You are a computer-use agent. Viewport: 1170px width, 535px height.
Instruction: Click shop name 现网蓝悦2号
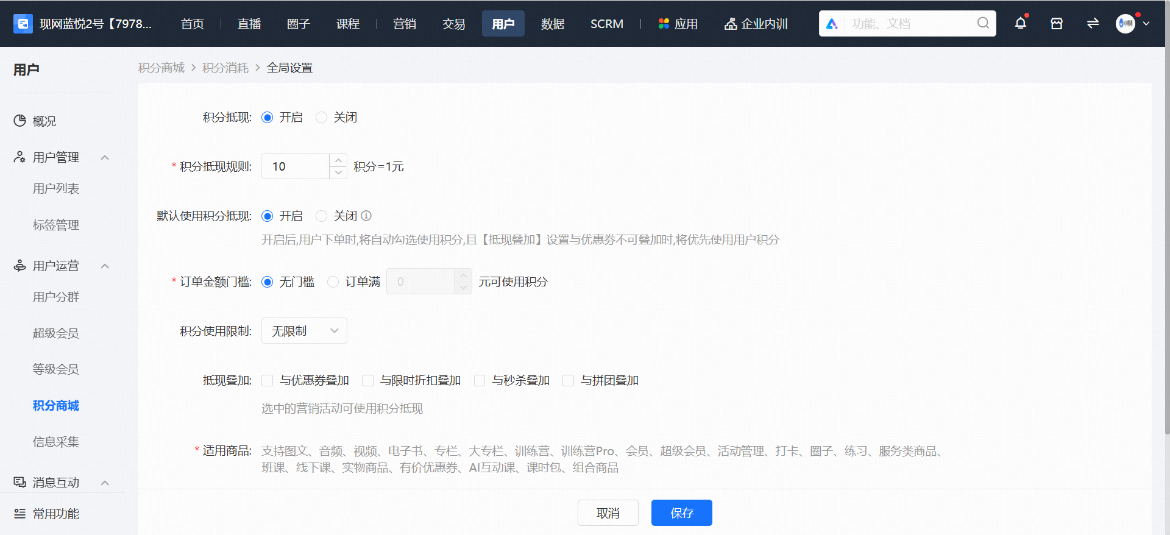(96, 24)
